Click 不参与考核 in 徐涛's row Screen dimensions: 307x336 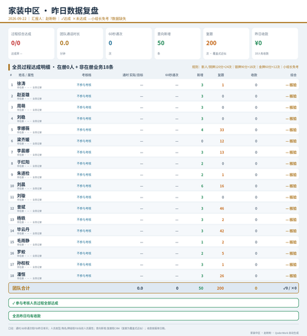tap(84, 85)
